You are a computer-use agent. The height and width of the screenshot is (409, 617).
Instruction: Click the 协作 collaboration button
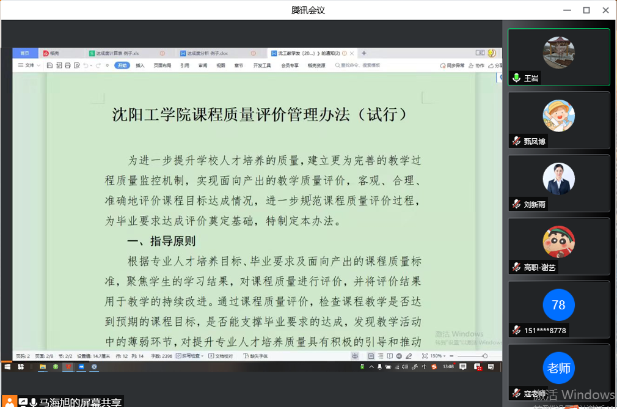click(476, 65)
